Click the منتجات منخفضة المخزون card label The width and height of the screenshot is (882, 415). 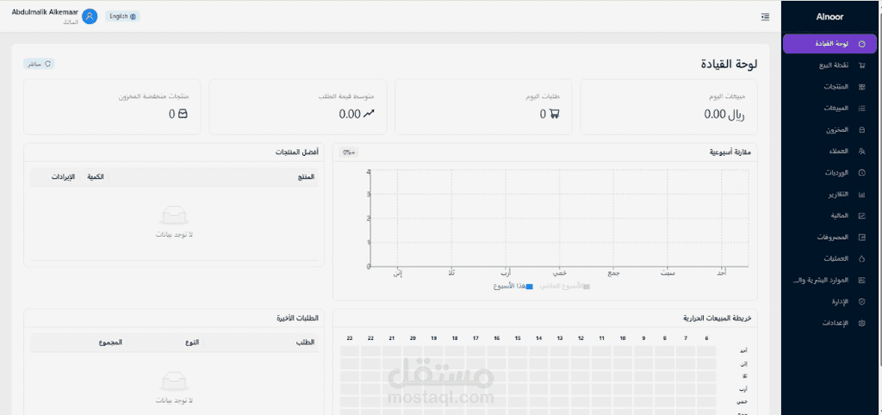[153, 96]
